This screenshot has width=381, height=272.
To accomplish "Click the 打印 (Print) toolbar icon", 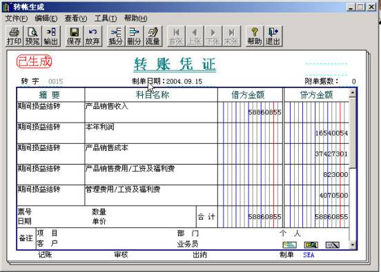I will pyautogui.click(x=14, y=36).
